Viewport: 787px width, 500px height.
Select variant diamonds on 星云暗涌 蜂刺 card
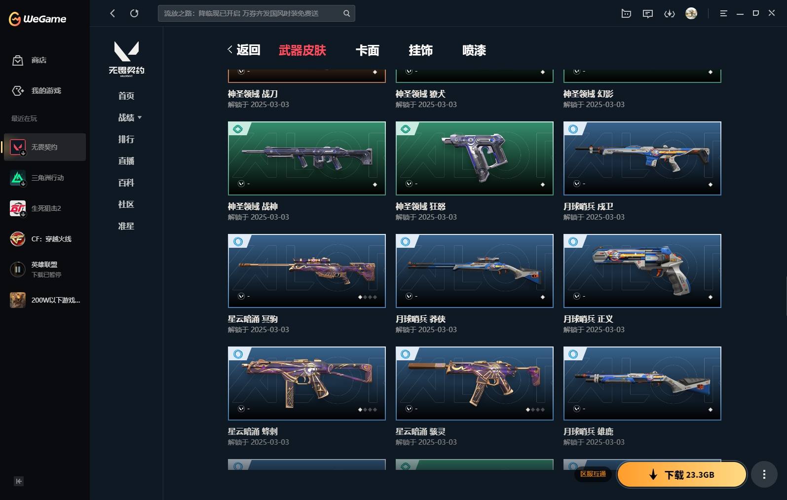coord(368,410)
